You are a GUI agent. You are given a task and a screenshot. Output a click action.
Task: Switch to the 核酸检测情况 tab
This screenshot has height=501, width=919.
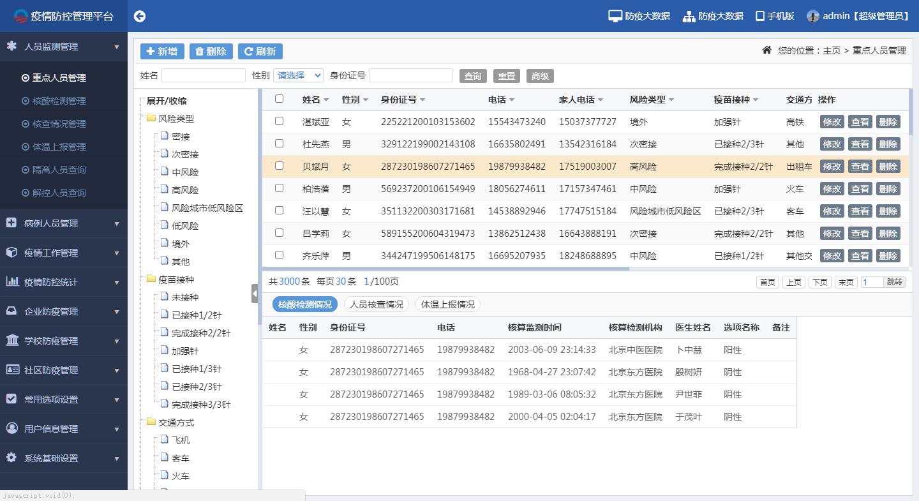point(305,304)
